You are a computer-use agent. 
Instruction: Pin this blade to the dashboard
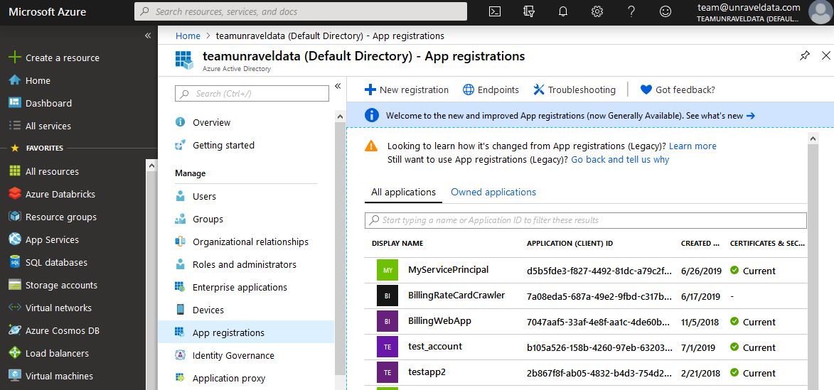(x=805, y=56)
